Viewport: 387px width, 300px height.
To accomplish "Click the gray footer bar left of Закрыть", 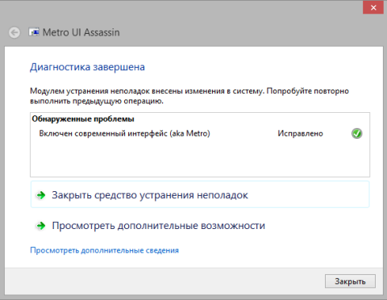I will 164,281.
